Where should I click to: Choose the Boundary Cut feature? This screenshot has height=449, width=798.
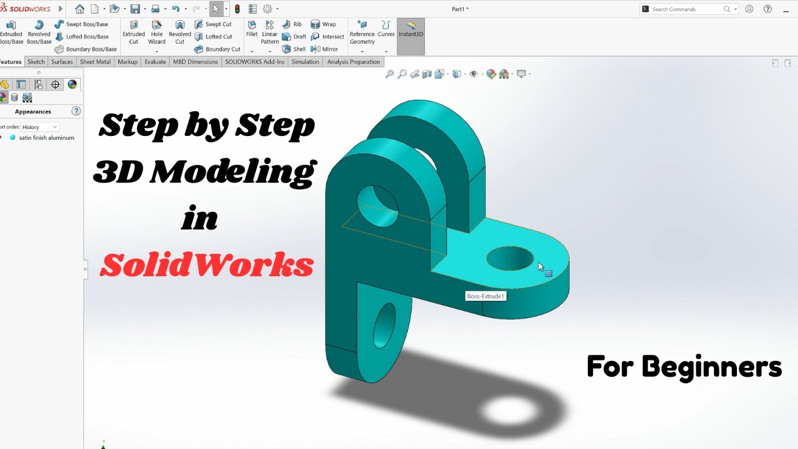(x=217, y=49)
